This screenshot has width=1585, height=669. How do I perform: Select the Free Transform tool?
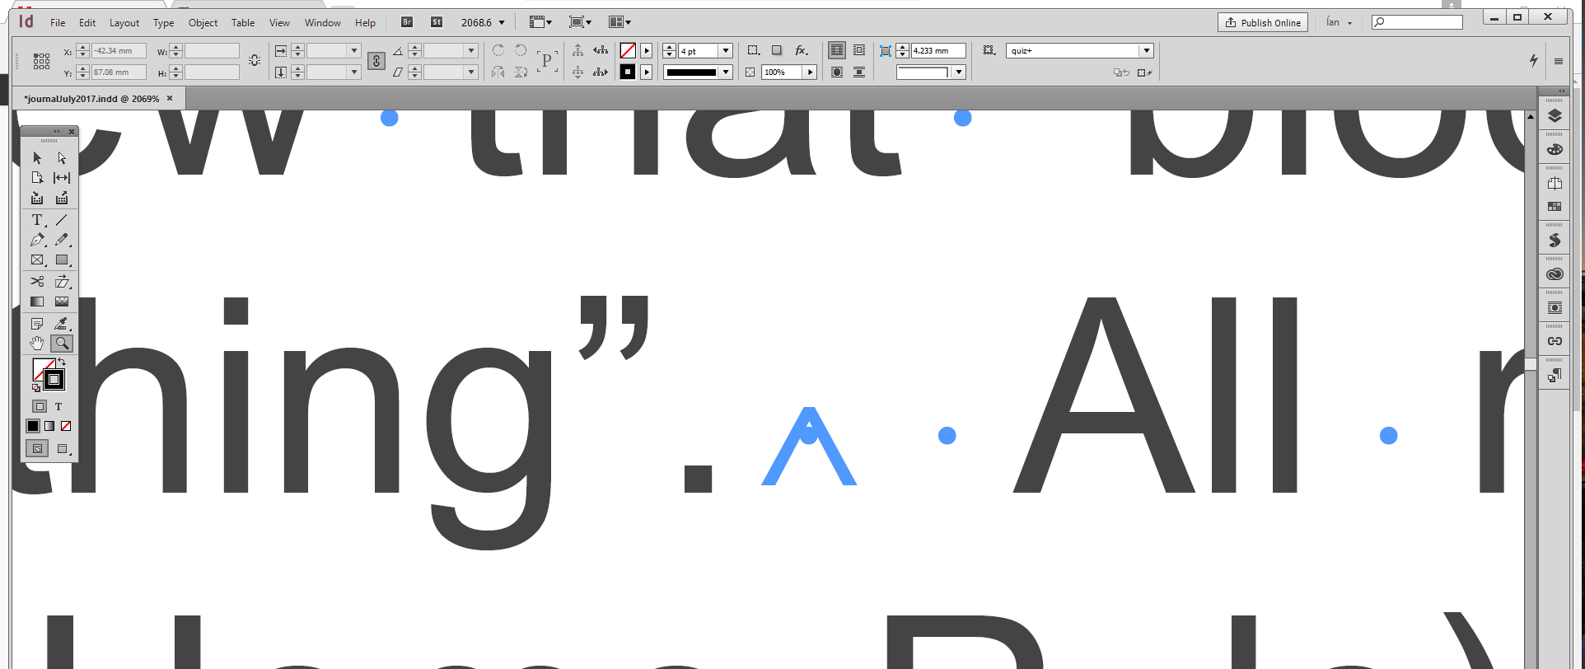(x=62, y=282)
